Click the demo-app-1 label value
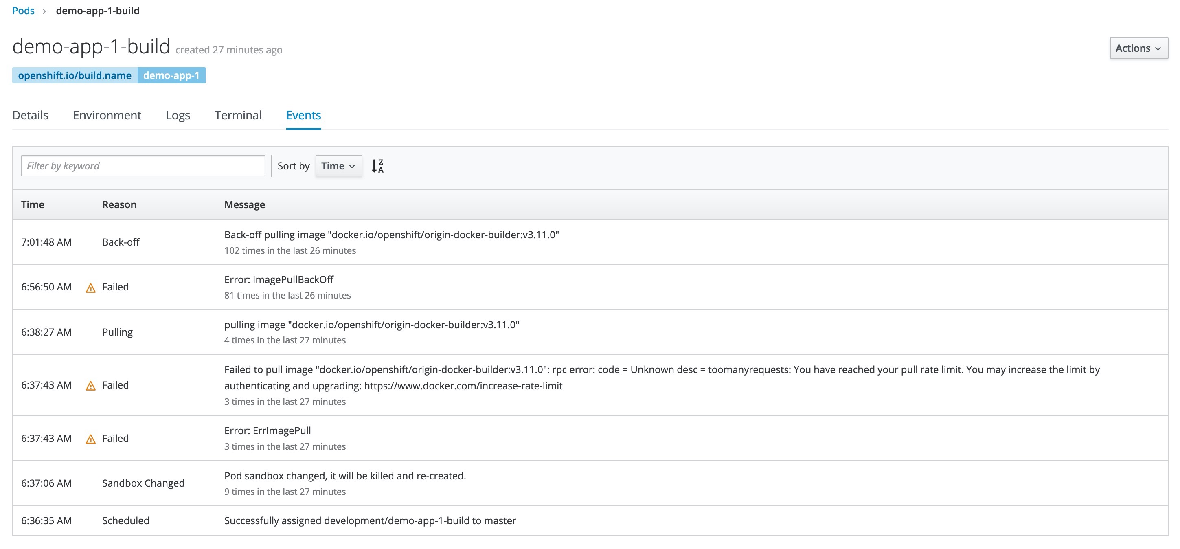 (x=171, y=76)
